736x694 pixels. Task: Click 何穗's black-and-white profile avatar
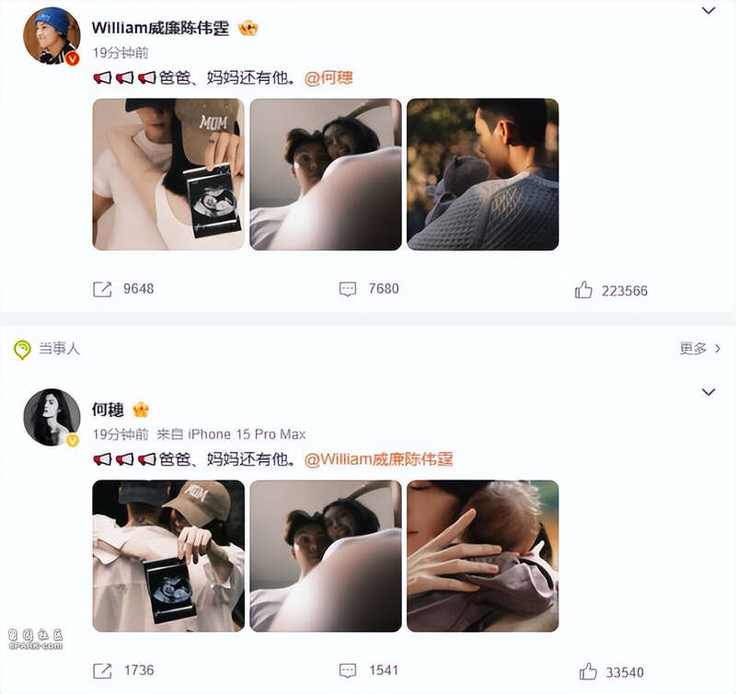click(x=52, y=417)
